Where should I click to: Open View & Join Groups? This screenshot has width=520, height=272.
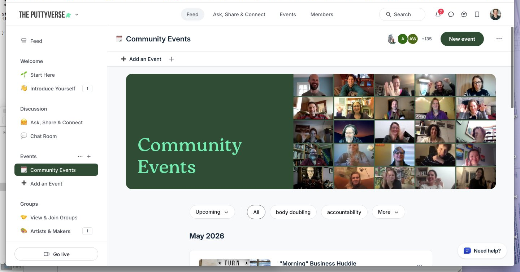(x=56, y=217)
